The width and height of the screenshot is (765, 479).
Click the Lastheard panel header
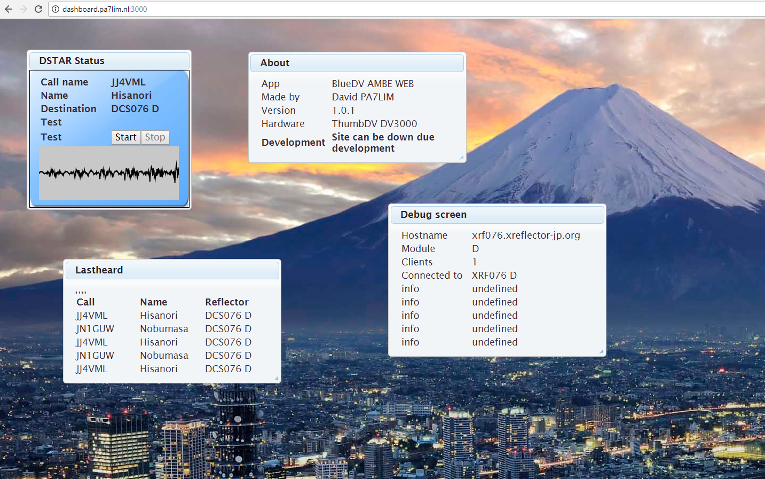[x=171, y=270]
